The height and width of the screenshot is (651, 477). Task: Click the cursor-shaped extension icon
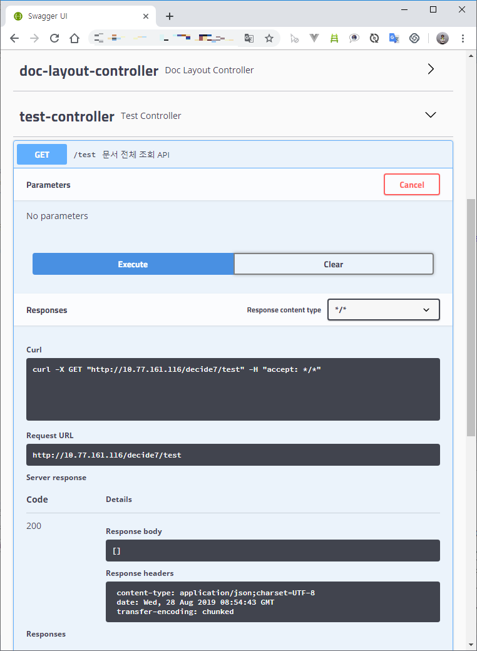pos(294,39)
